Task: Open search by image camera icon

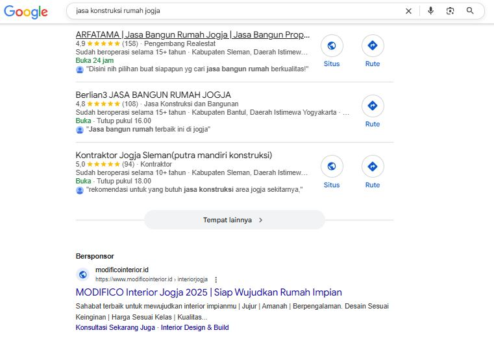Action: pos(451,11)
